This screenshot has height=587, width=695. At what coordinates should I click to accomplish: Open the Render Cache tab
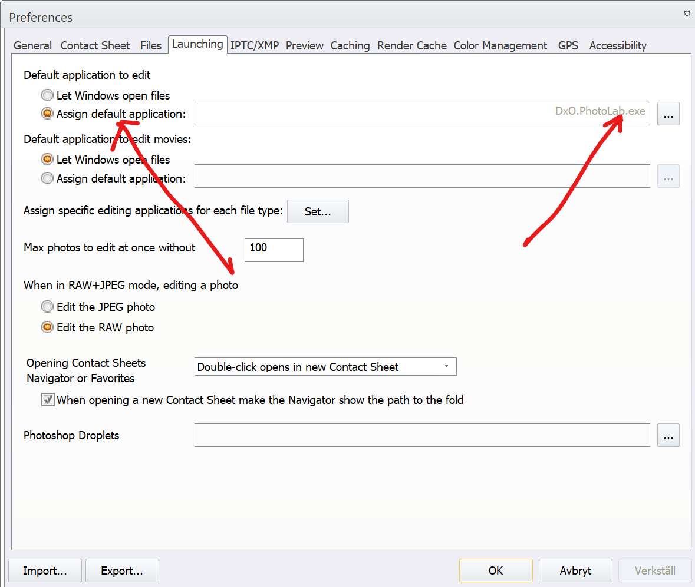(x=411, y=45)
